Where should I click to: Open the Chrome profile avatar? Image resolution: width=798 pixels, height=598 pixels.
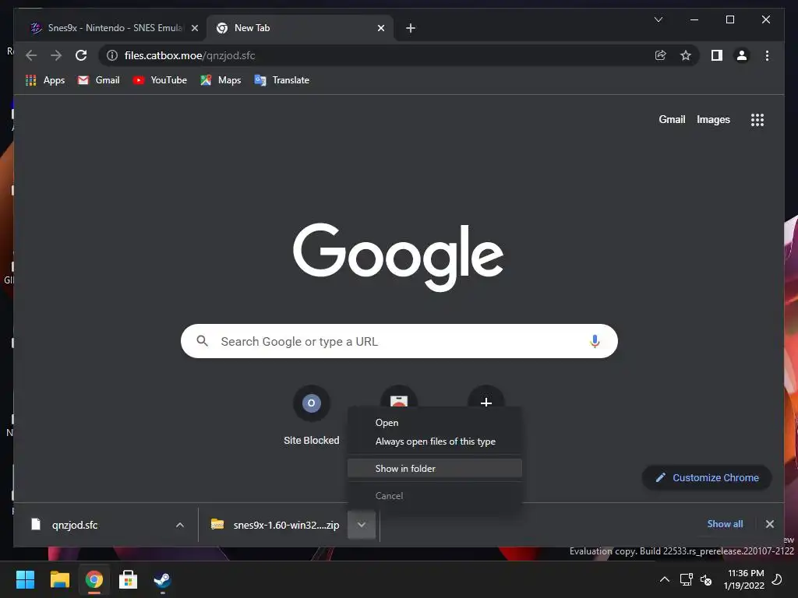click(x=742, y=55)
